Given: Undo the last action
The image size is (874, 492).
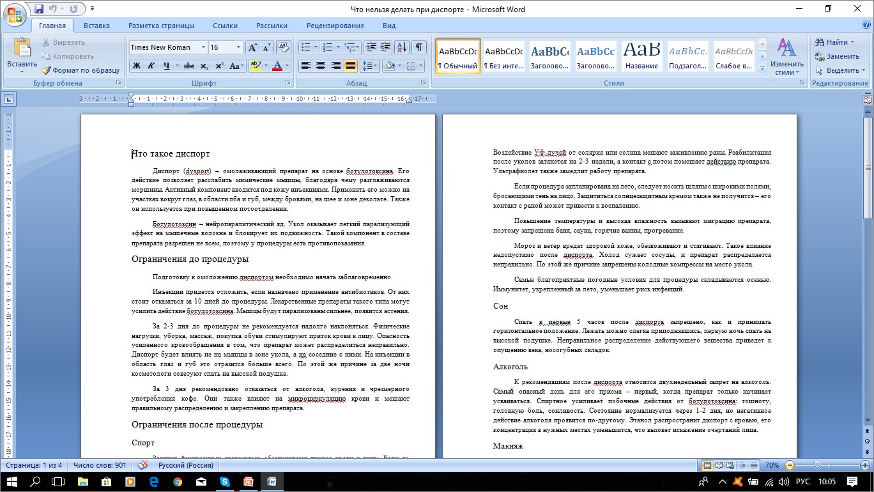Looking at the screenshot, I should 54,9.
